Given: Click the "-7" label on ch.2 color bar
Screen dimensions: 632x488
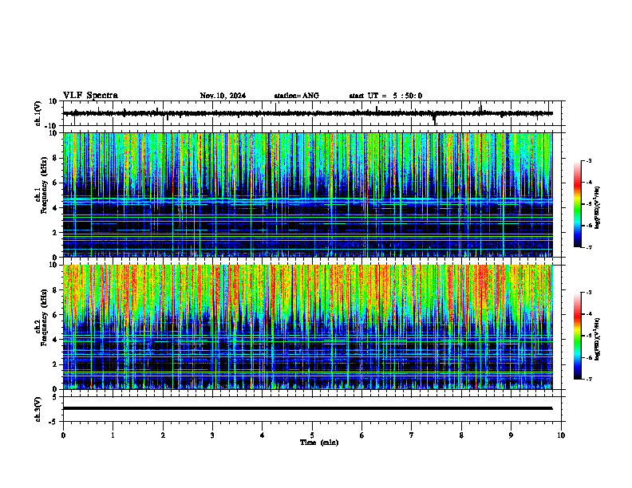Looking at the screenshot, I should (x=589, y=380).
